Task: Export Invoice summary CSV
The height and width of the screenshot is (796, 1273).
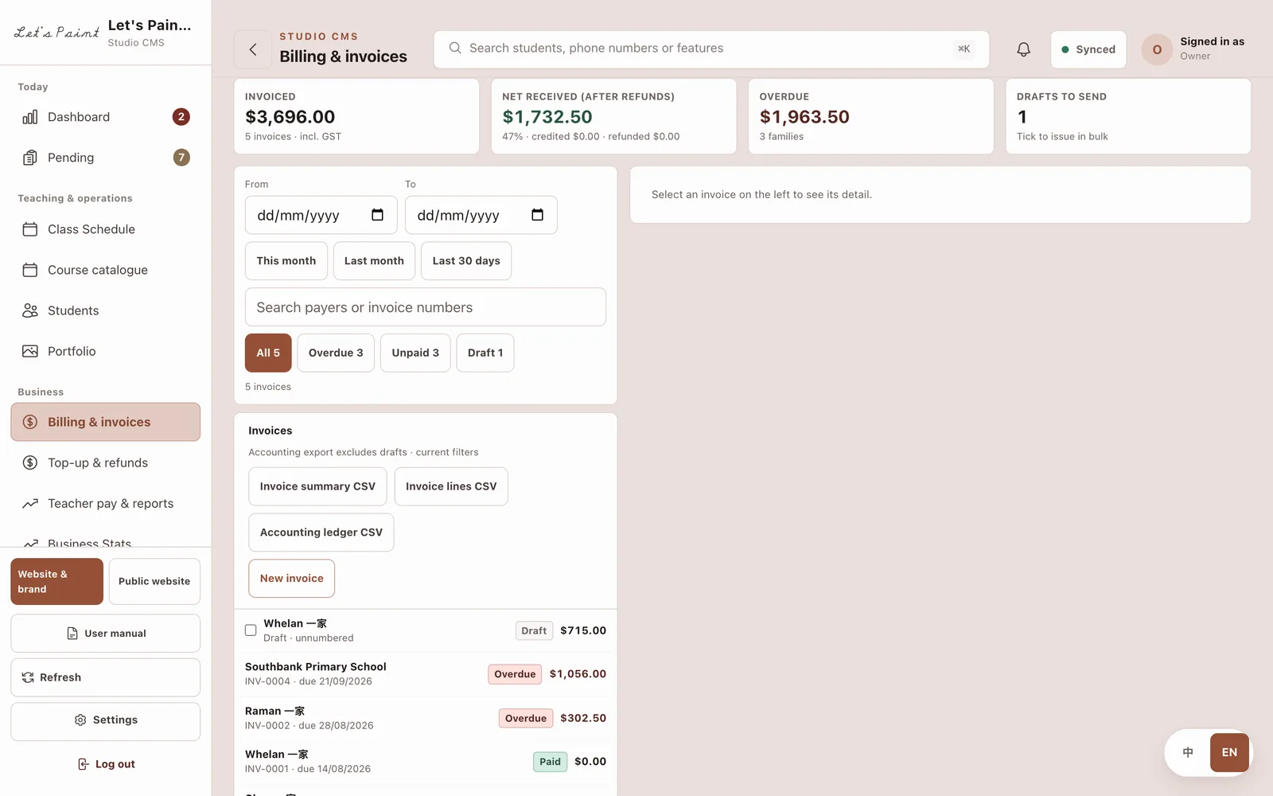Action: click(x=317, y=486)
